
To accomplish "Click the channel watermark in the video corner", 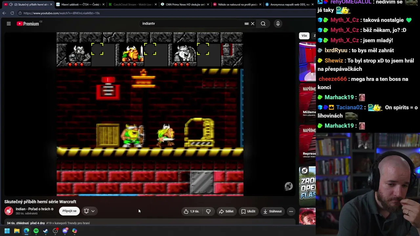I will coord(288,186).
